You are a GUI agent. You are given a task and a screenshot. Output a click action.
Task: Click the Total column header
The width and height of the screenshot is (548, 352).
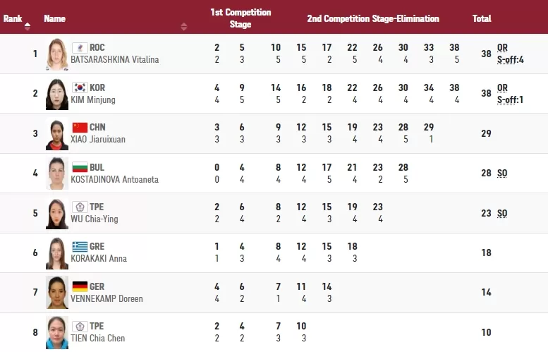coord(482,19)
